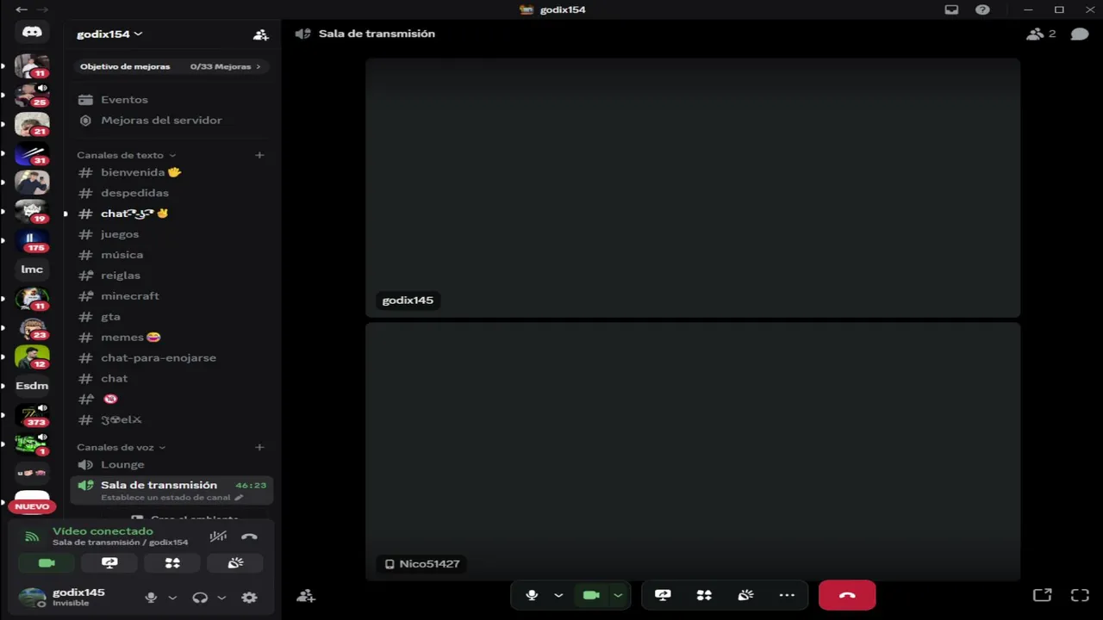Set a status for Sala de transmisión

click(x=171, y=498)
